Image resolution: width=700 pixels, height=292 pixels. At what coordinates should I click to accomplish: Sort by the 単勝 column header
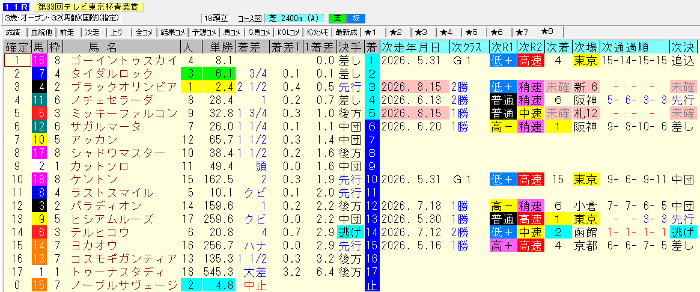218,47
